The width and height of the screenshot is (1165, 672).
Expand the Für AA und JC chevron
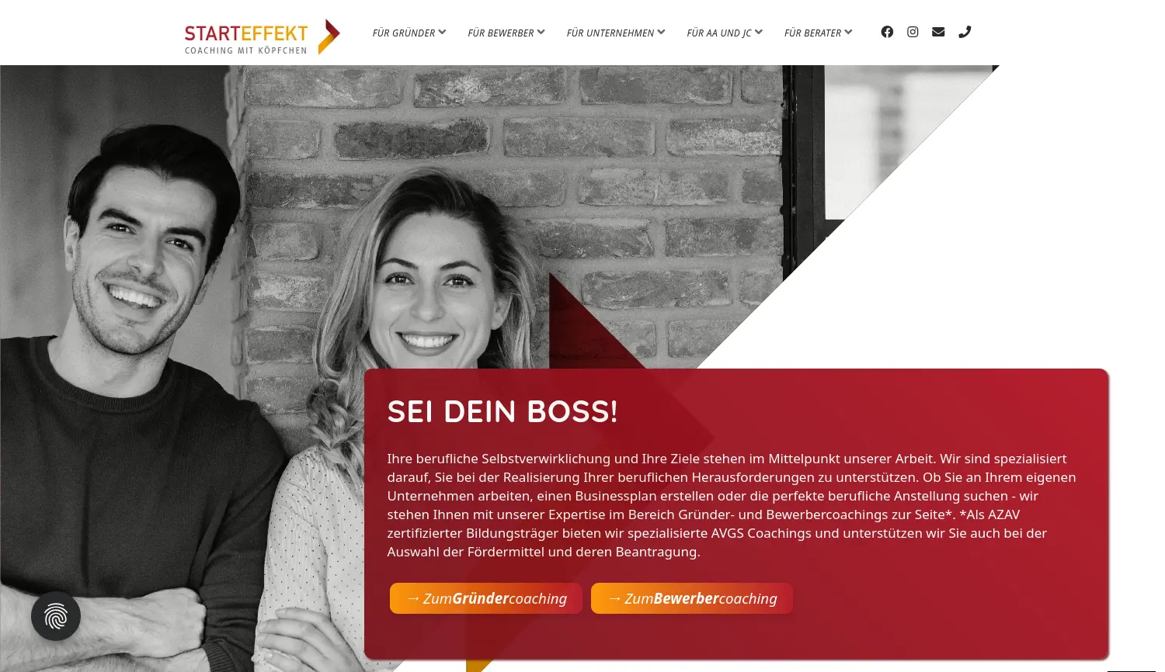pos(759,32)
